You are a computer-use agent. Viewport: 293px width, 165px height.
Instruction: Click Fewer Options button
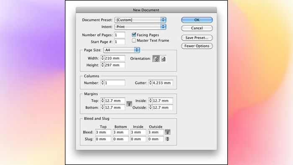point(197,46)
